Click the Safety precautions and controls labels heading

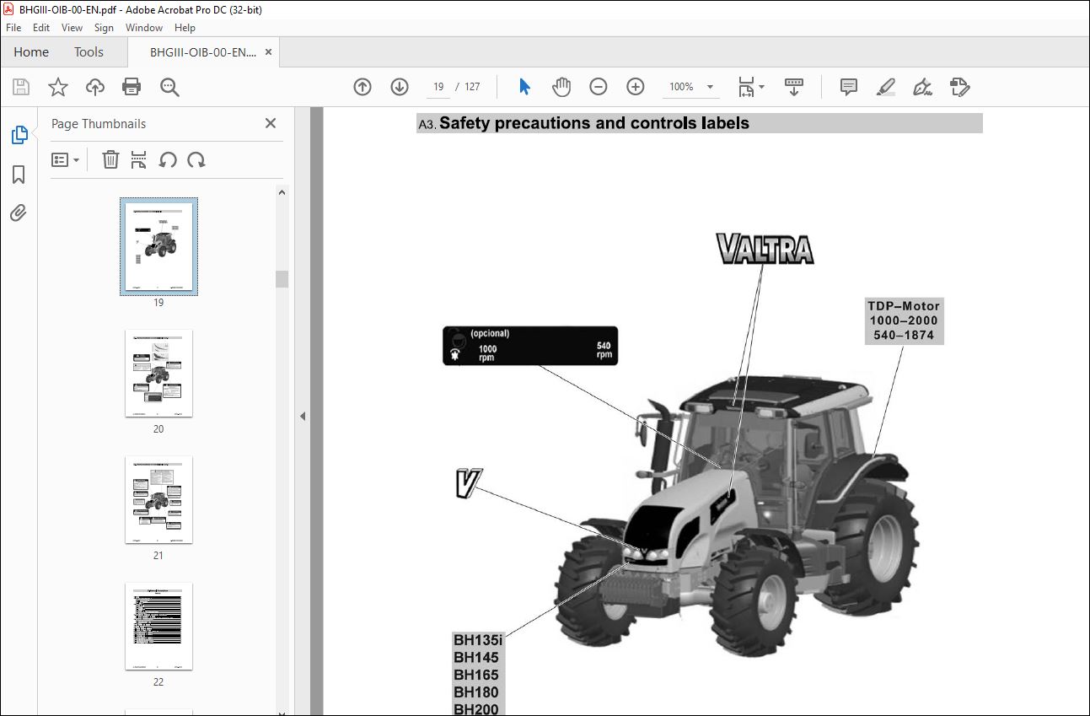click(x=594, y=123)
